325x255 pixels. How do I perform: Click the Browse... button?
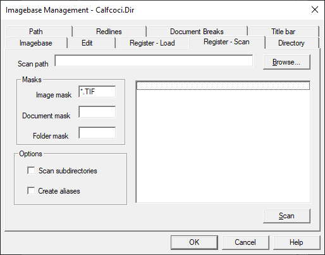tap(286, 62)
